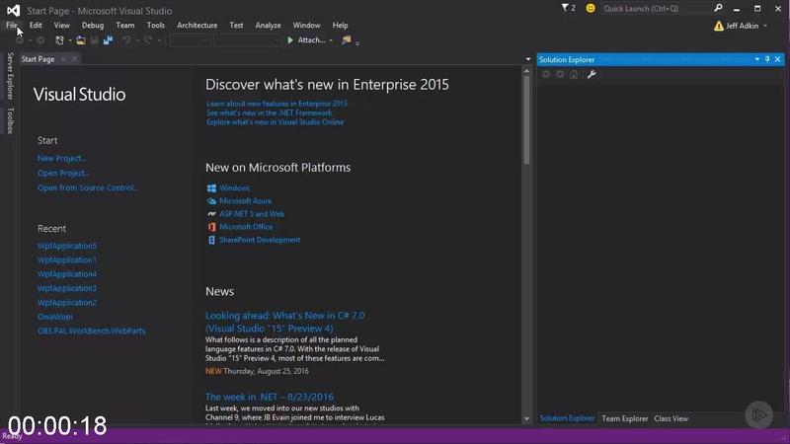Click the Start Page scroll down arrow
Image resolution: width=790 pixels, height=444 pixels.
pyautogui.click(x=526, y=418)
